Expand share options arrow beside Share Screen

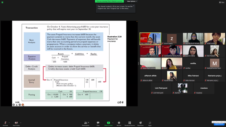coord(113,123)
